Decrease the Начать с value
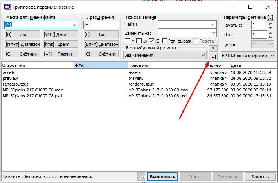This screenshot has width=278, height=183. [271, 27]
